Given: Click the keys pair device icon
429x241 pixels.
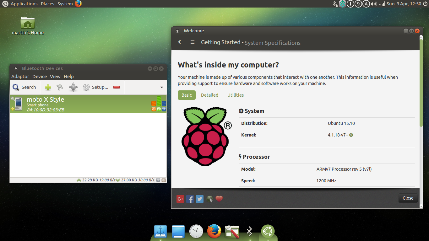Looking at the screenshot, I should (60, 87).
